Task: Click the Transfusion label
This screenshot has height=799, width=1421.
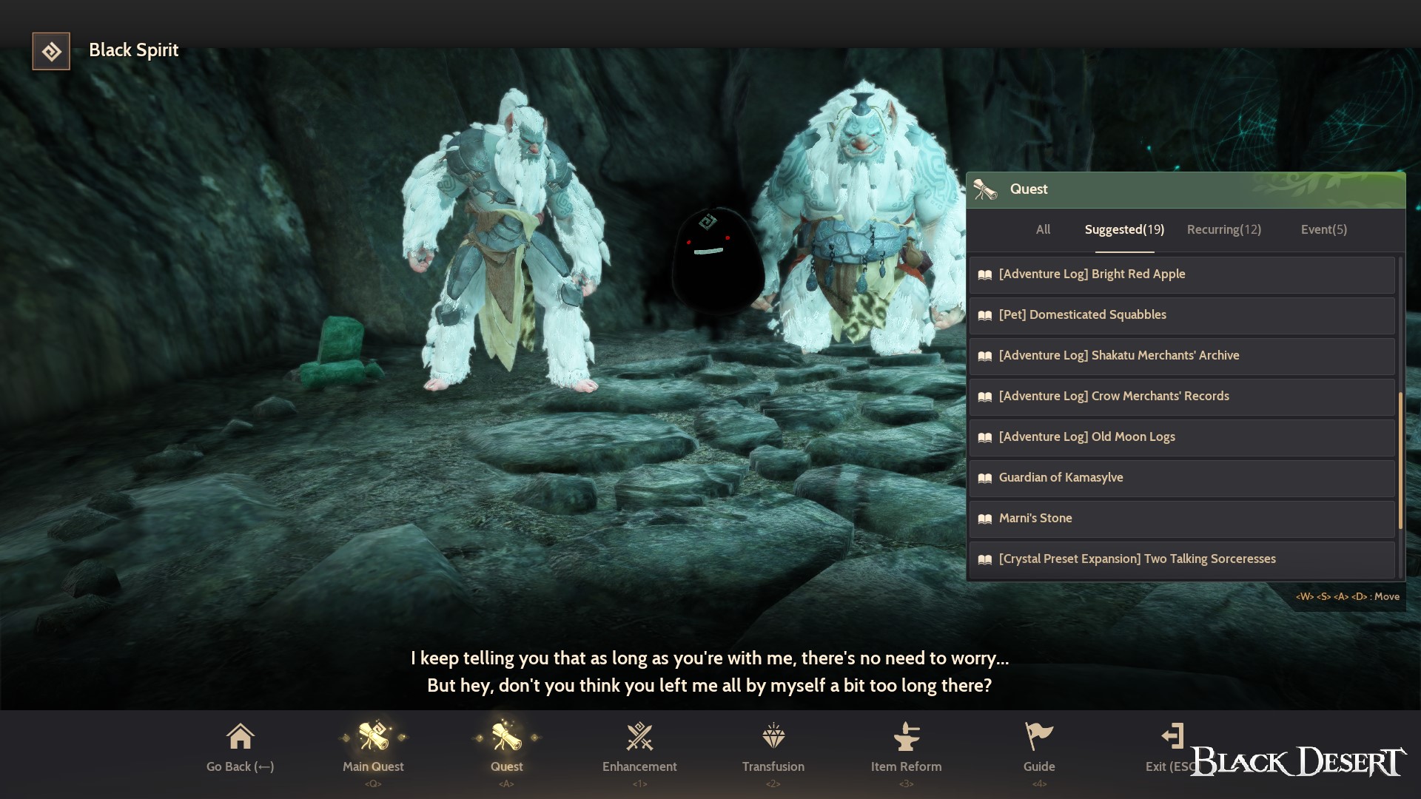Action: click(773, 766)
